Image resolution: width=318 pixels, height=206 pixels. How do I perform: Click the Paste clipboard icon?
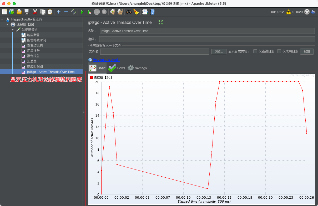[50, 12]
